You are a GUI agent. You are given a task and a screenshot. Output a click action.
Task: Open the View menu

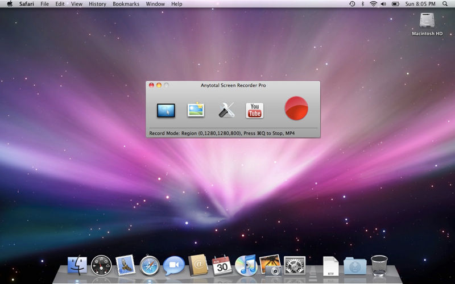[x=77, y=4]
